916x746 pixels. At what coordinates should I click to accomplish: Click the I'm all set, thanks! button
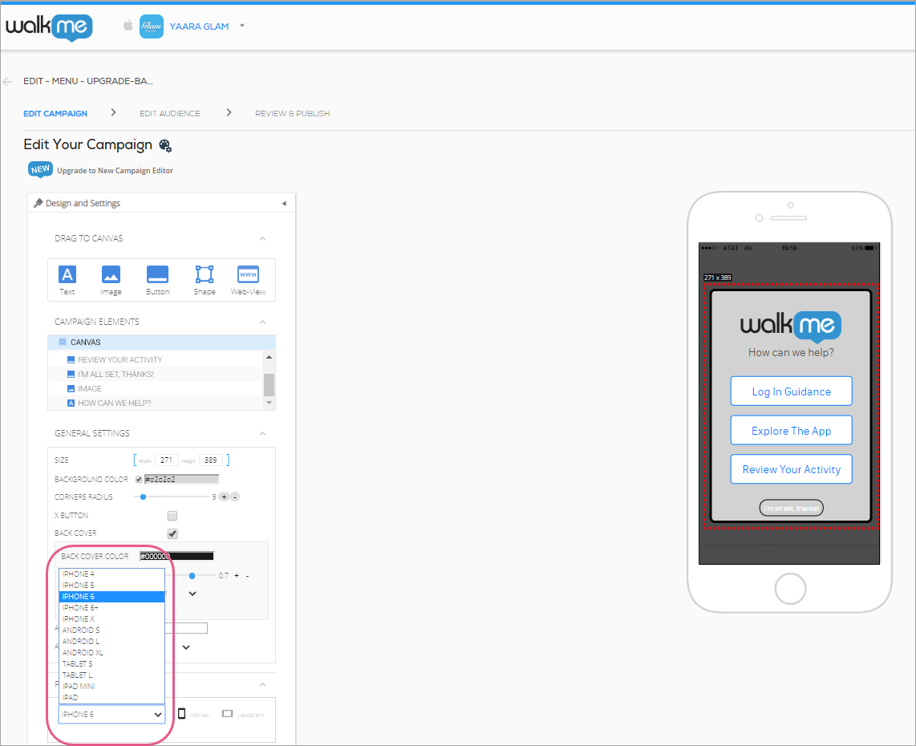791,509
